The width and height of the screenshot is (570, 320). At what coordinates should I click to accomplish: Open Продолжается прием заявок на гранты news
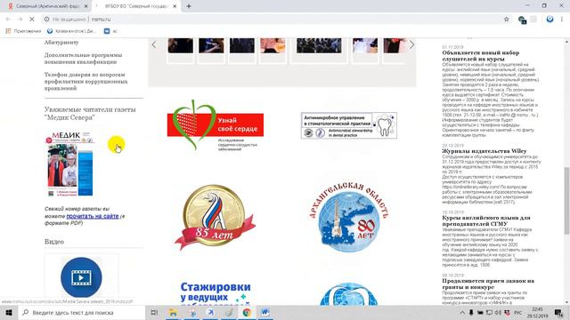click(x=488, y=284)
